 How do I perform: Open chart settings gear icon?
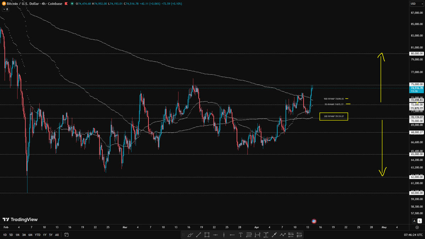[x=417, y=227]
